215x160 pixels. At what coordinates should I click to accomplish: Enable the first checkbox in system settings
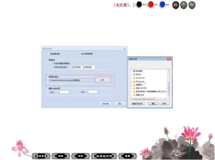48,54
